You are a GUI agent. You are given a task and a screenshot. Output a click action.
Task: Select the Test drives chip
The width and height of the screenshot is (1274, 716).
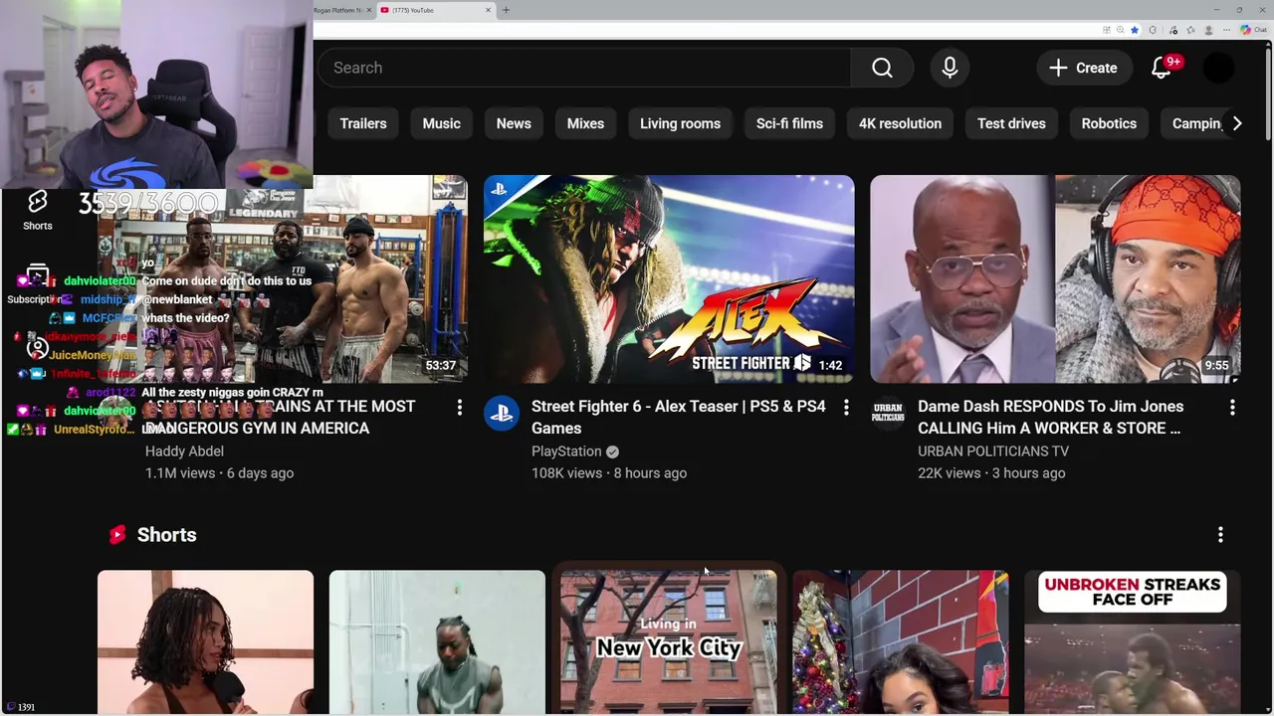[x=1011, y=123]
